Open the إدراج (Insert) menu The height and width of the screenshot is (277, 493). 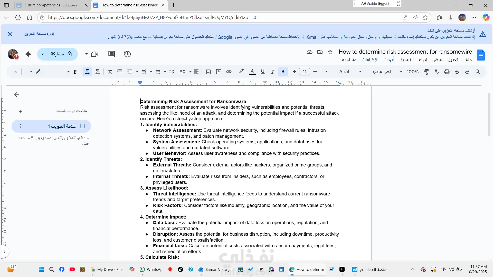423,60
